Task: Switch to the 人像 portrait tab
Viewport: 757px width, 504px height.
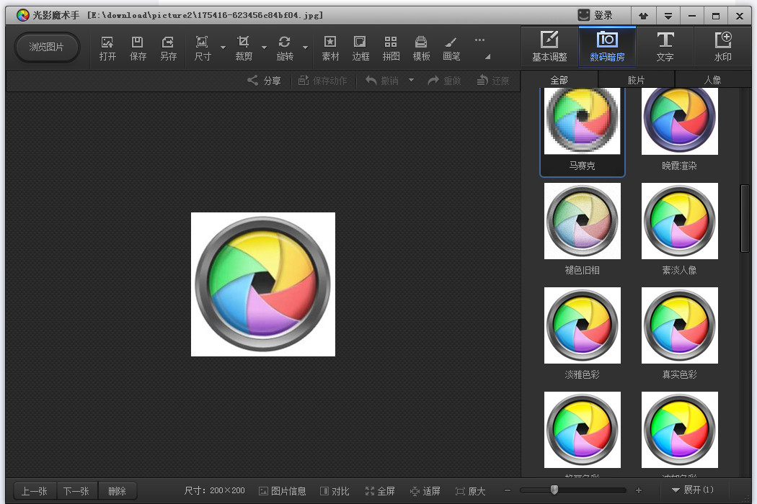Action: tap(712, 80)
